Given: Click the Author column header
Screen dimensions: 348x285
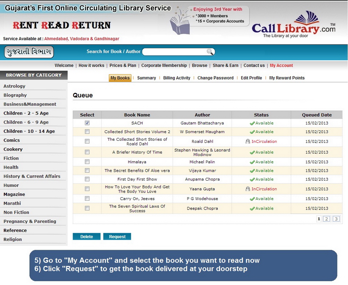Looking at the screenshot, I should pos(202,115).
